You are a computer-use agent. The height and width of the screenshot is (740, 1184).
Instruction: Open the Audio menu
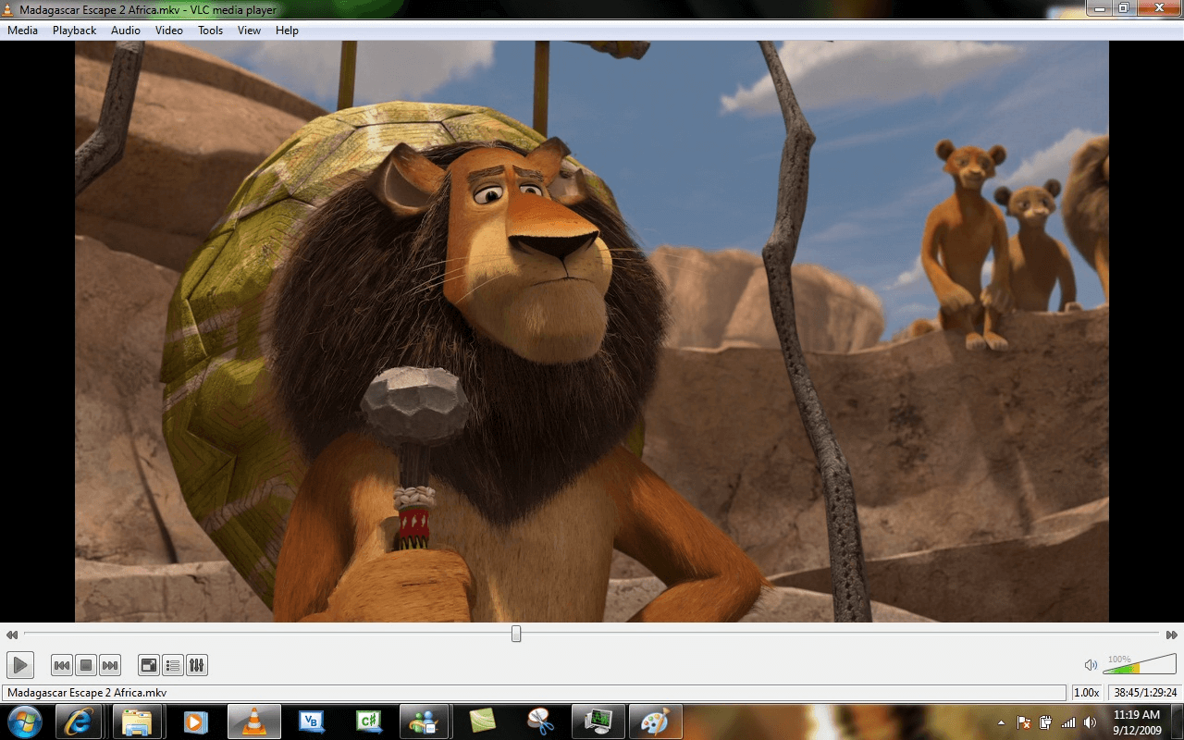[x=125, y=30]
